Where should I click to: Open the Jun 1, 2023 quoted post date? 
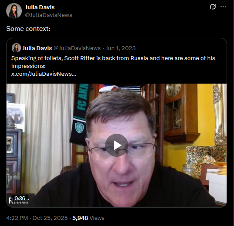click(x=121, y=48)
